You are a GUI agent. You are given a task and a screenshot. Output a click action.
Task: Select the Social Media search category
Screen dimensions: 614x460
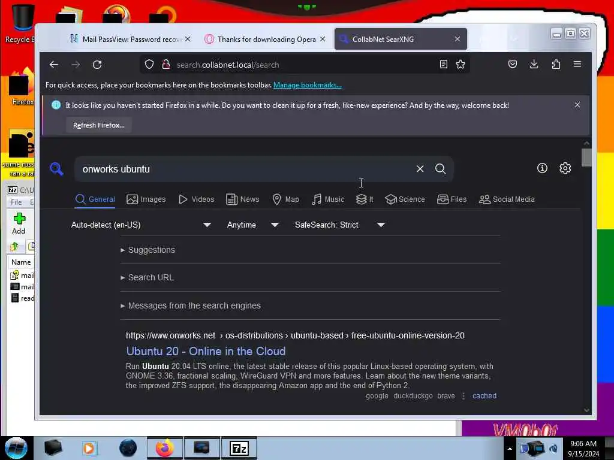tap(507, 199)
